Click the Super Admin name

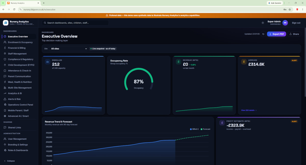(274, 21)
